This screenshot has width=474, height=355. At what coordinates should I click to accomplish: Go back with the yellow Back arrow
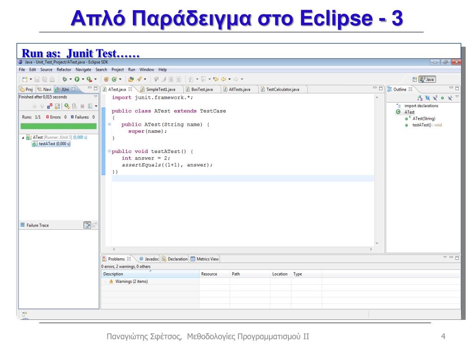click(224, 79)
